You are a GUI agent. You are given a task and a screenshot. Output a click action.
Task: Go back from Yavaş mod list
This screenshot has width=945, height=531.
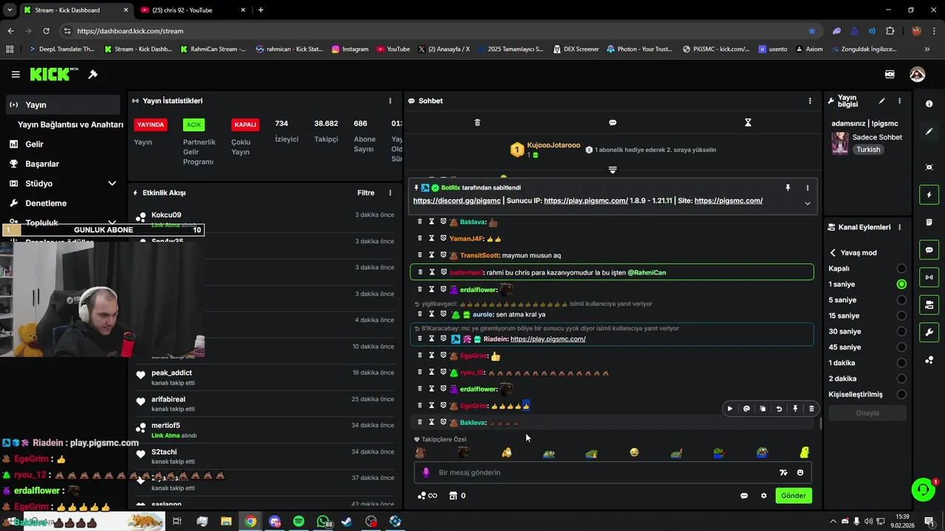(x=833, y=252)
